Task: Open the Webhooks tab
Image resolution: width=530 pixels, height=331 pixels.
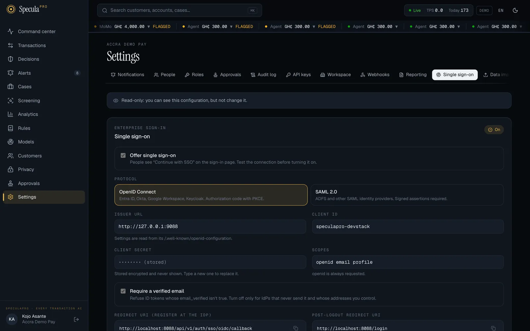Action: click(x=375, y=75)
